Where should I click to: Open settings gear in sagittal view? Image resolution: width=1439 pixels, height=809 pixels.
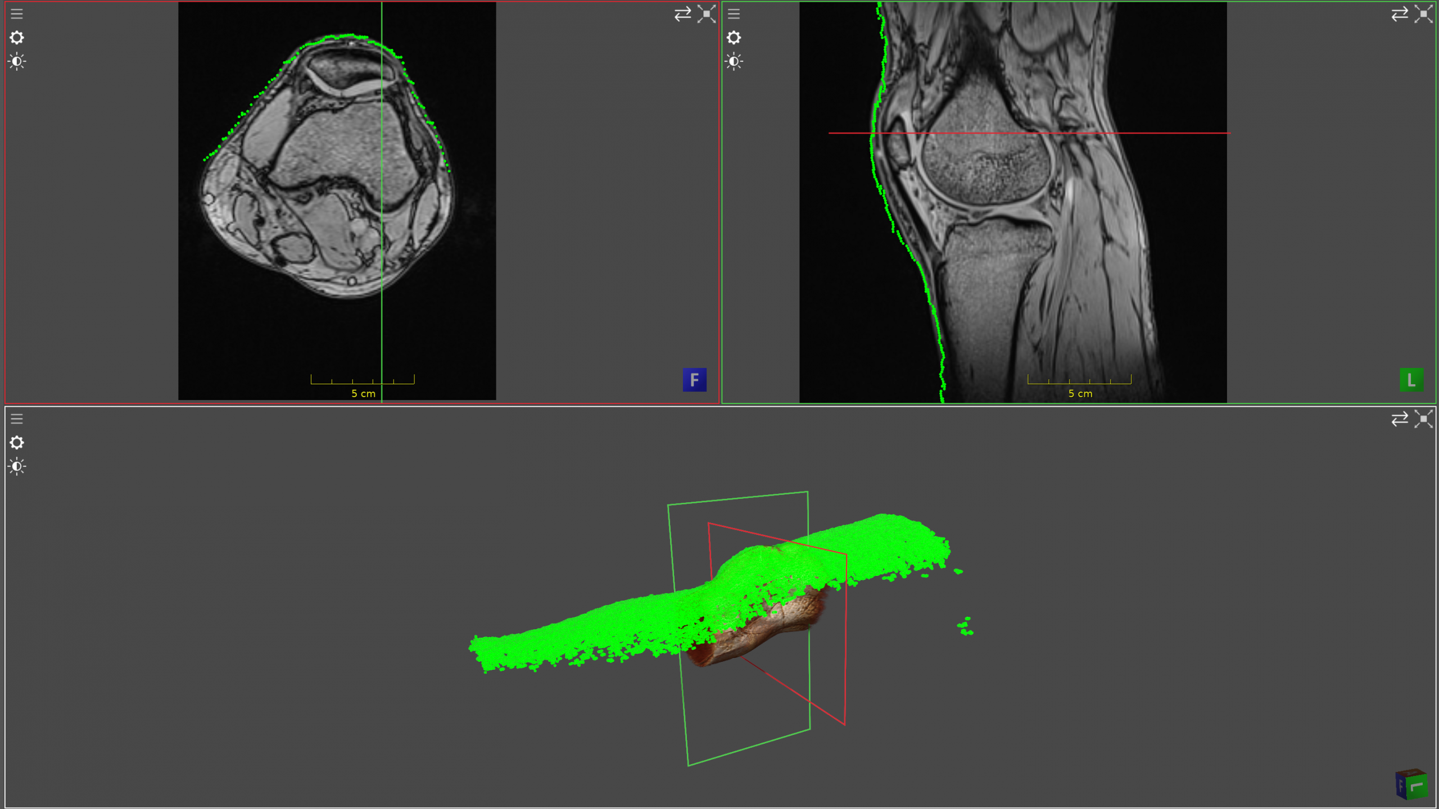734,38
